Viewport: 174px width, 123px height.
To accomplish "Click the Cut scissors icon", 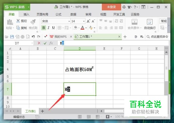I will pos(18,21).
